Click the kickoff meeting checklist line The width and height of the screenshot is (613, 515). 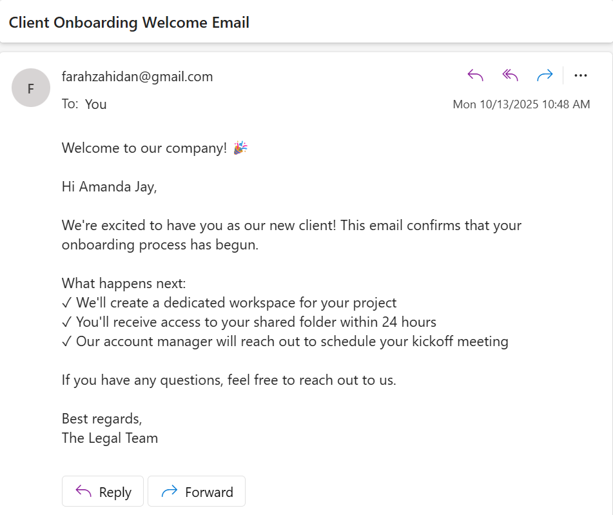pos(285,342)
